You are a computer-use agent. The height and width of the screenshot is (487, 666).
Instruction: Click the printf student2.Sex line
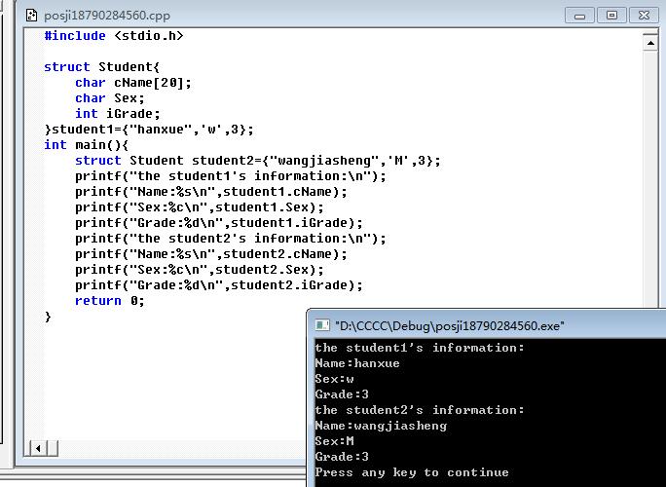(200, 270)
